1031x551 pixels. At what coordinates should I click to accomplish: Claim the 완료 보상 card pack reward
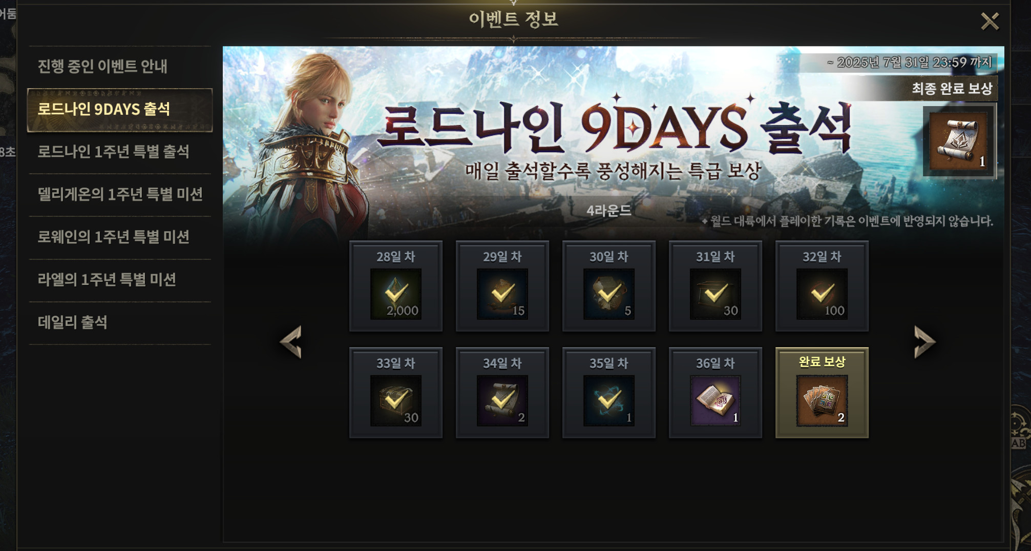822,401
